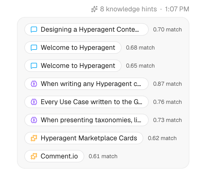Open Welcome to Hyperagent chip with 0.68 match
The image size is (199, 176).
coord(73,48)
